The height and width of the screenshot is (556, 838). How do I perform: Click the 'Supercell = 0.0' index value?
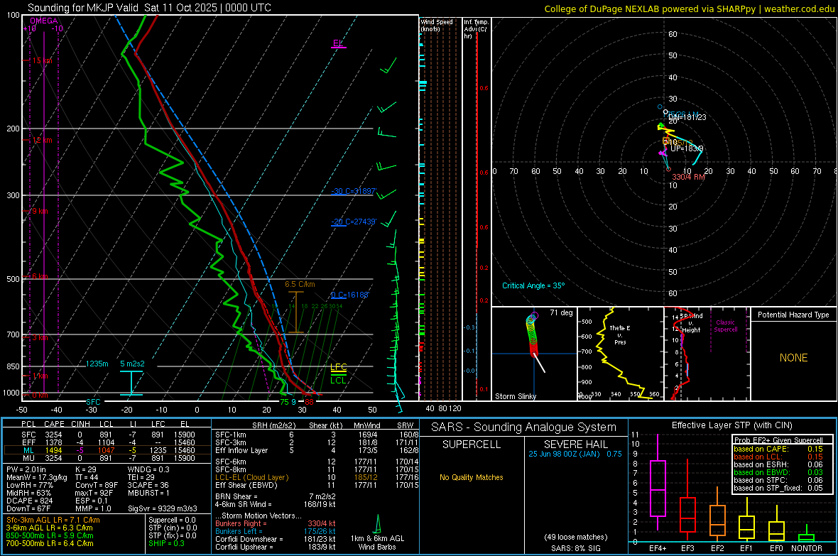click(x=172, y=520)
